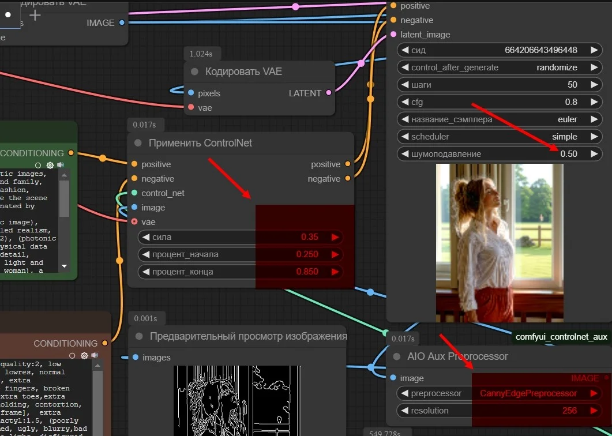This screenshot has height=436, width=612.
Task: Click the hollow circle icon in the brown prompt node
Action: [x=72, y=356]
